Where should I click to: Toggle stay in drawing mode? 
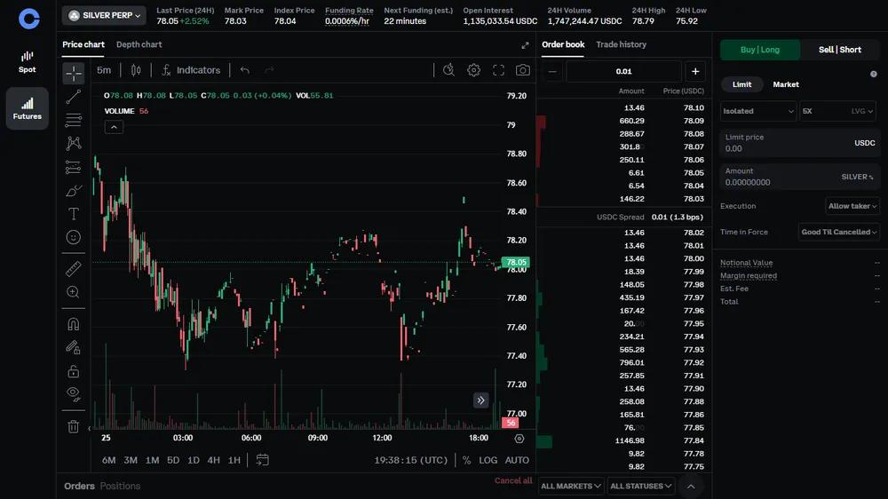coord(74,347)
